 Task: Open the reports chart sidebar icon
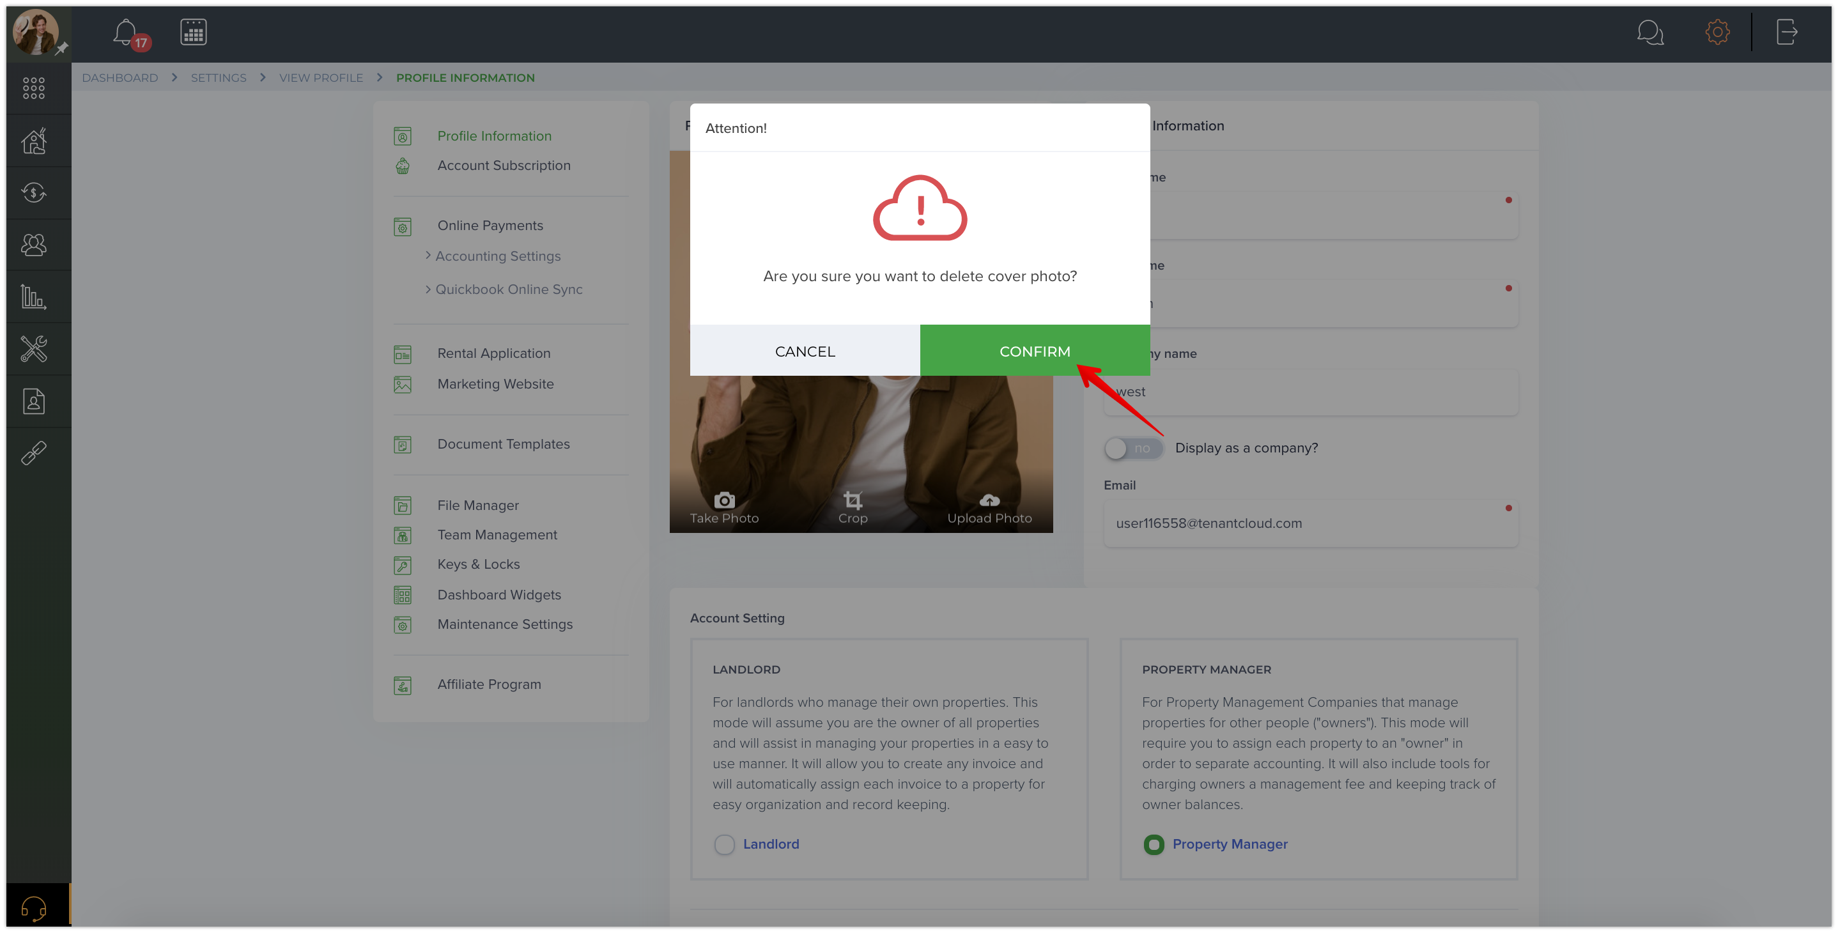coord(33,297)
